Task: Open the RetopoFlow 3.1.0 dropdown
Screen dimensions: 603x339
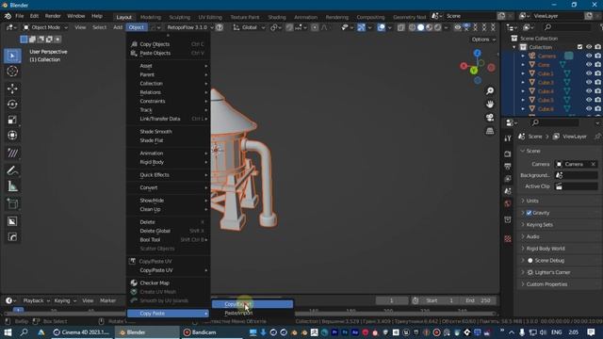Action: coord(189,27)
